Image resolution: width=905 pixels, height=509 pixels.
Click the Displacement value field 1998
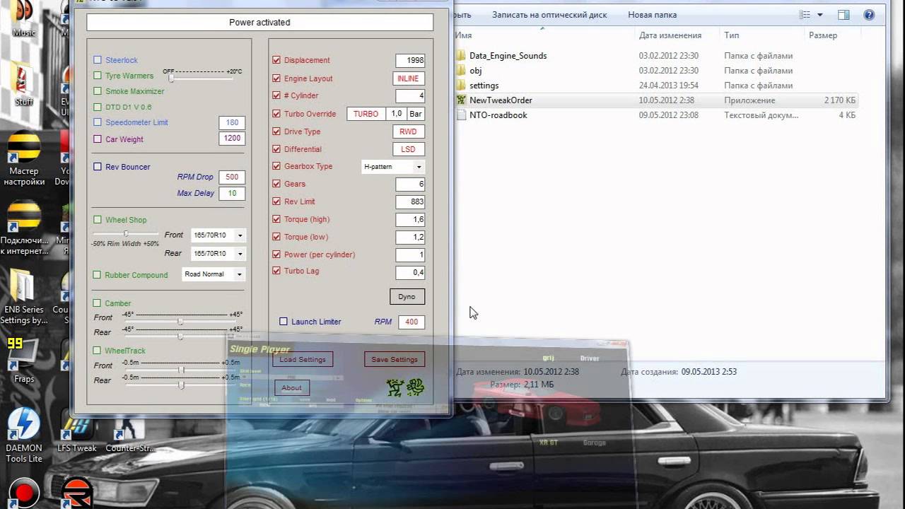[x=410, y=60]
